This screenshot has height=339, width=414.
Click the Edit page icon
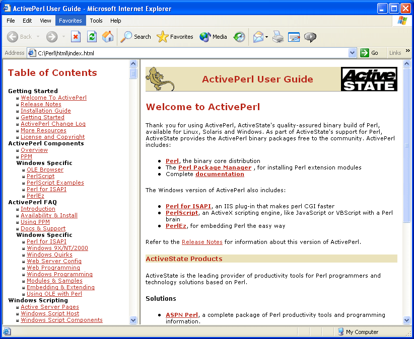(294, 37)
